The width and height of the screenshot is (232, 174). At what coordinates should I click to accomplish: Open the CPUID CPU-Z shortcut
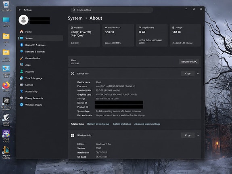pos(6,136)
